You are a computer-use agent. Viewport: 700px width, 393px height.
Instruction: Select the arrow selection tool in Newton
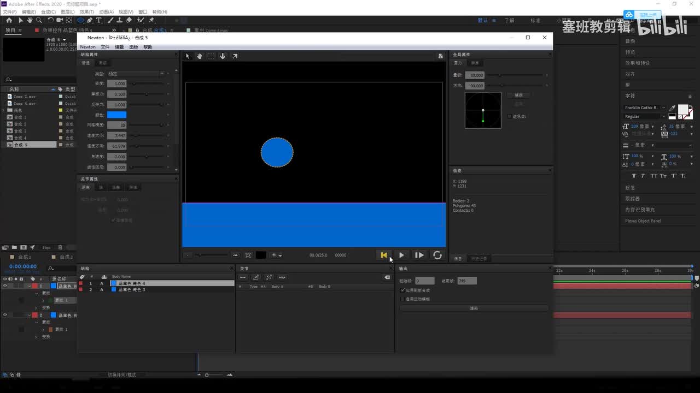188,56
